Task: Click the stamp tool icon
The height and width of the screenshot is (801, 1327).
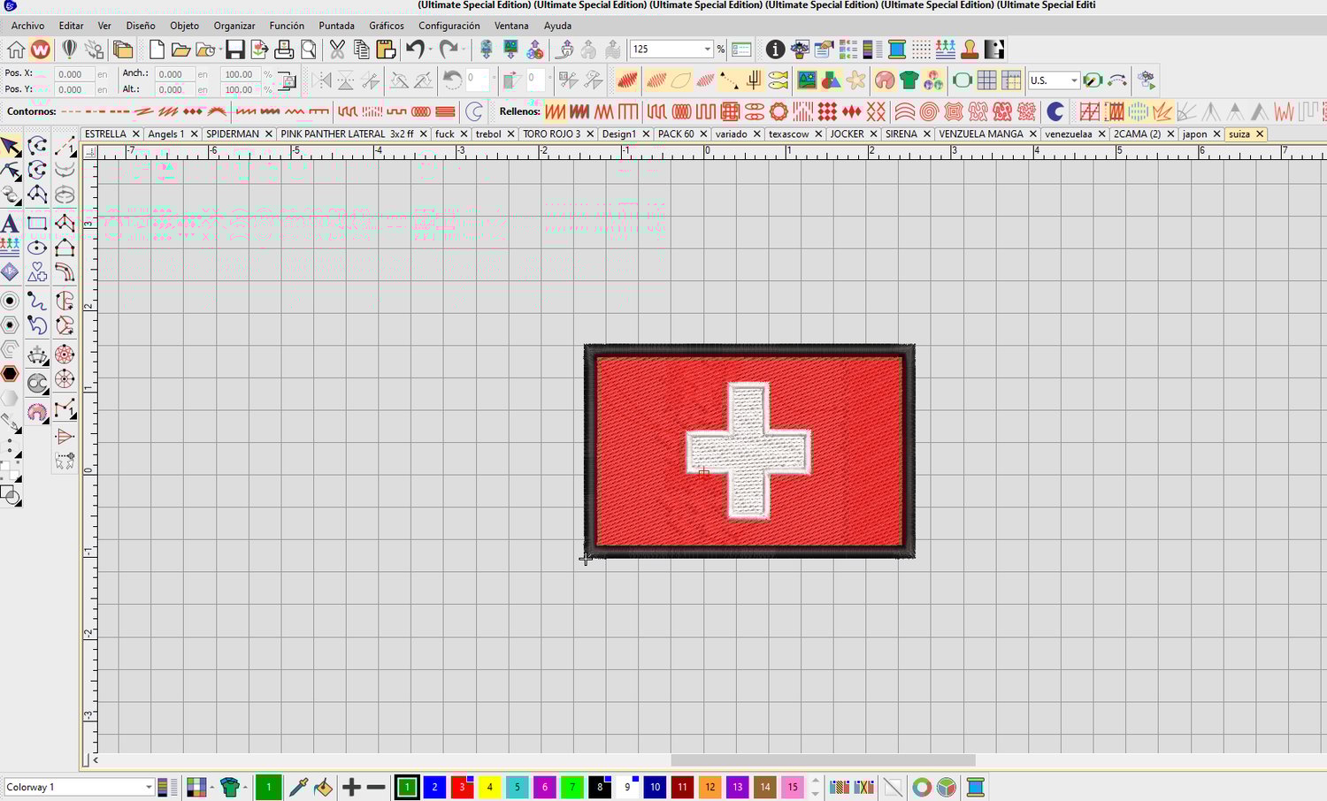Action: [x=970, y=50]
